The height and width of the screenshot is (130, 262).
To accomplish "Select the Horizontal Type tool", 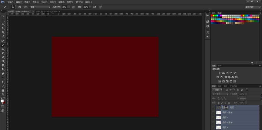I will coord(3,78).
